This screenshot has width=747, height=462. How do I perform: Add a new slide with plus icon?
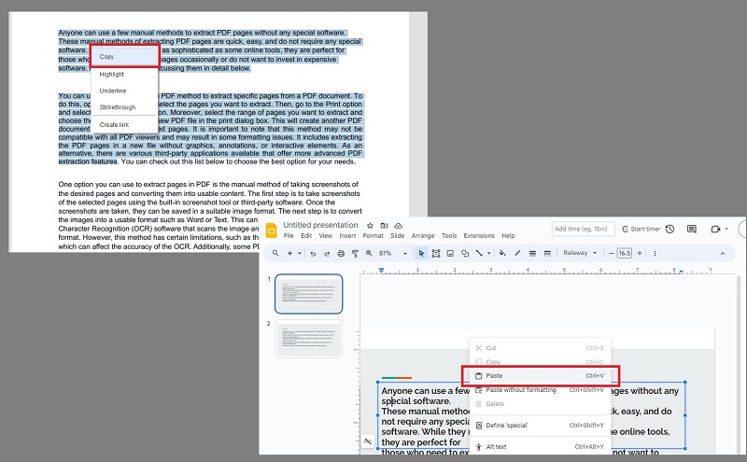click(x=289, y=253)
